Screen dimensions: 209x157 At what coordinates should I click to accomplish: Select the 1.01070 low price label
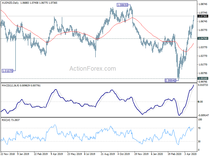(x=8, y=71)
